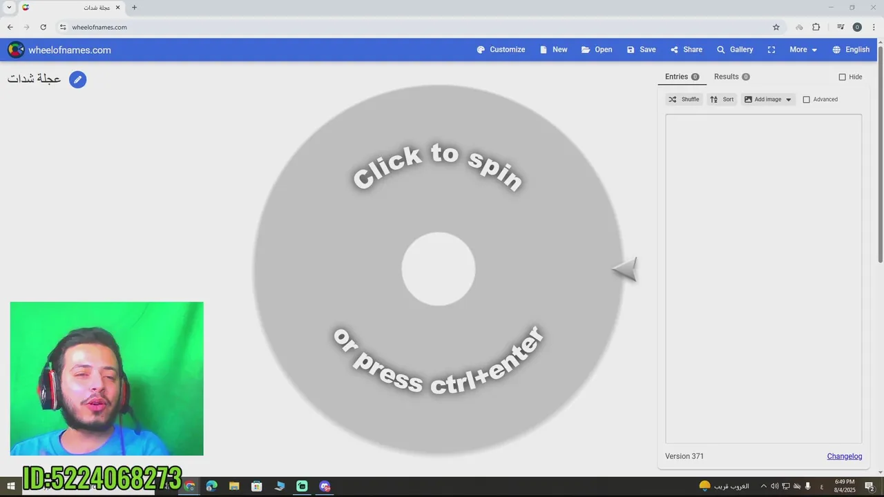This screenshot has width=884, height=497.
Task: Save the current wheel
Action: pos(641,50)
